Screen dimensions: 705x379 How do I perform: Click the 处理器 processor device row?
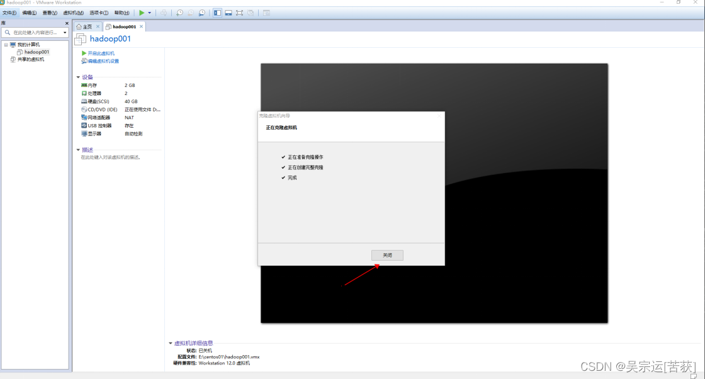point(120,93)
